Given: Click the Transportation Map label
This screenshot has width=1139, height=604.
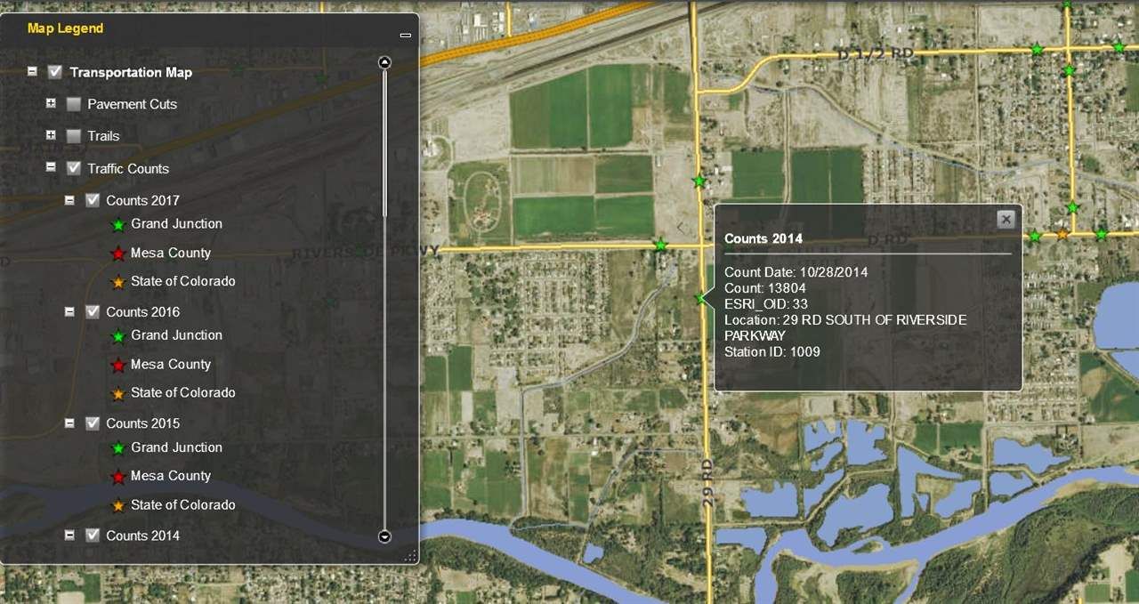Looking at the screenshot, I should pos(131,72).
